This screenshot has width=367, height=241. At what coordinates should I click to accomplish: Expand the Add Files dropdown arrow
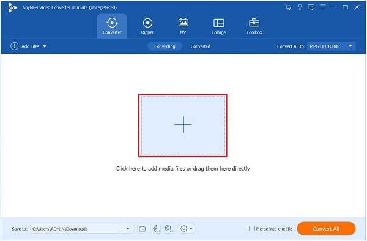[x=45, y=46]
